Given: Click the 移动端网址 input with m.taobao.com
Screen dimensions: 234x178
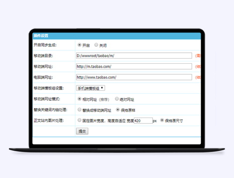Looking at the screenshot, I should click(x=134, y=67).
